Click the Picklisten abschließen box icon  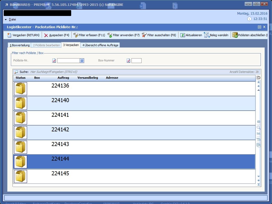pos(235,35)
